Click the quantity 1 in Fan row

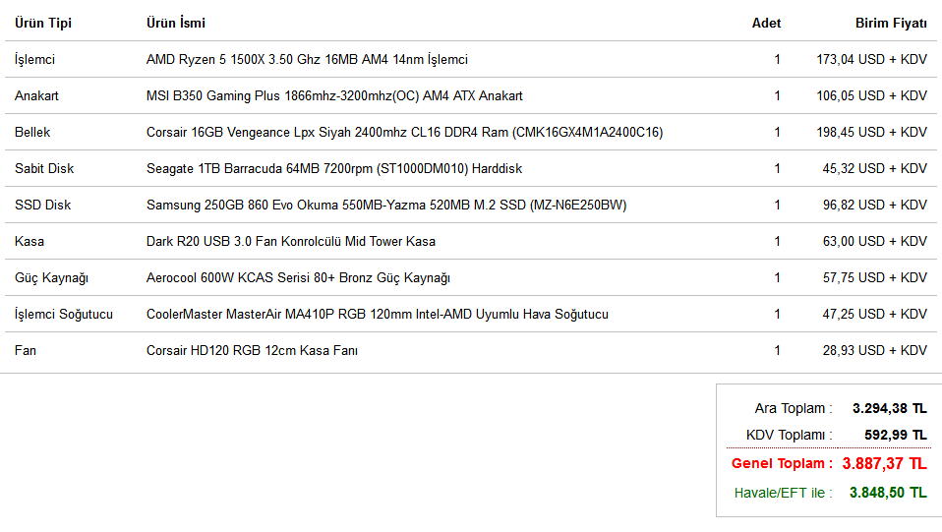[x=778, y=350]
